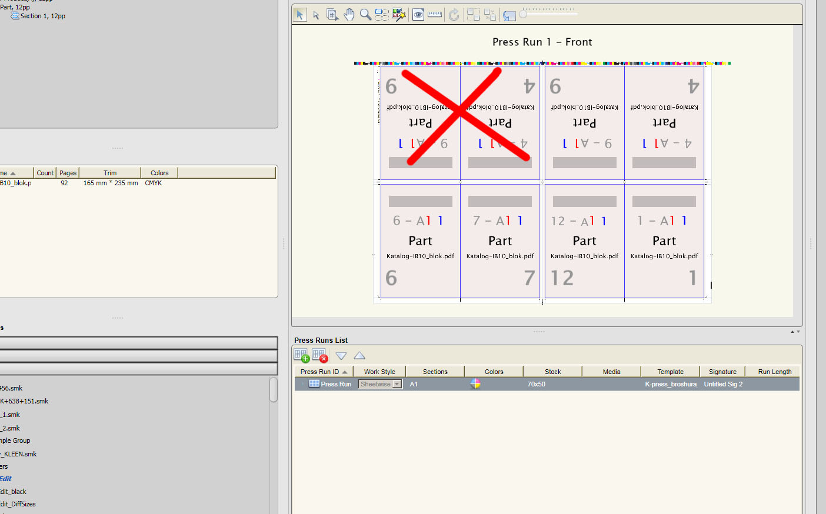826x514 pixels.
Task: Toggle the eye preview view
Action: (418, 15)
